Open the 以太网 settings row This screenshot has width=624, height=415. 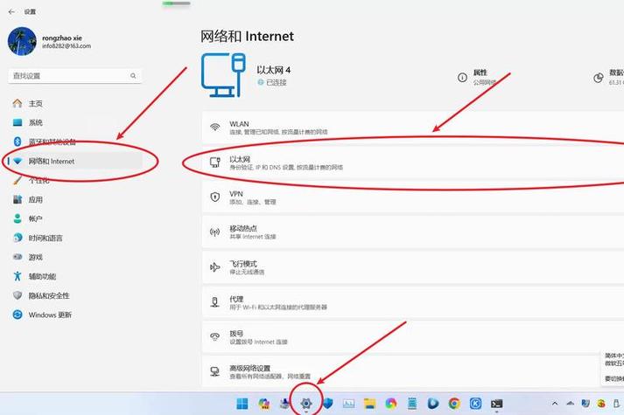click(x=413, y=163)
